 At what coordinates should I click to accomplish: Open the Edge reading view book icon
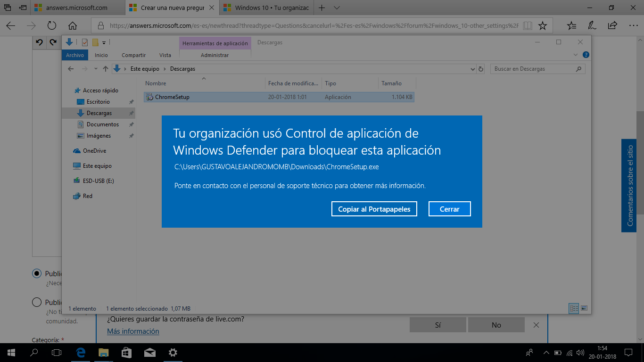528,26
